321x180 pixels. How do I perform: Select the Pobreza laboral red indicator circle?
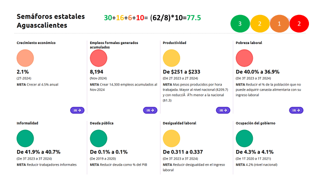click(x=244, y=58)
